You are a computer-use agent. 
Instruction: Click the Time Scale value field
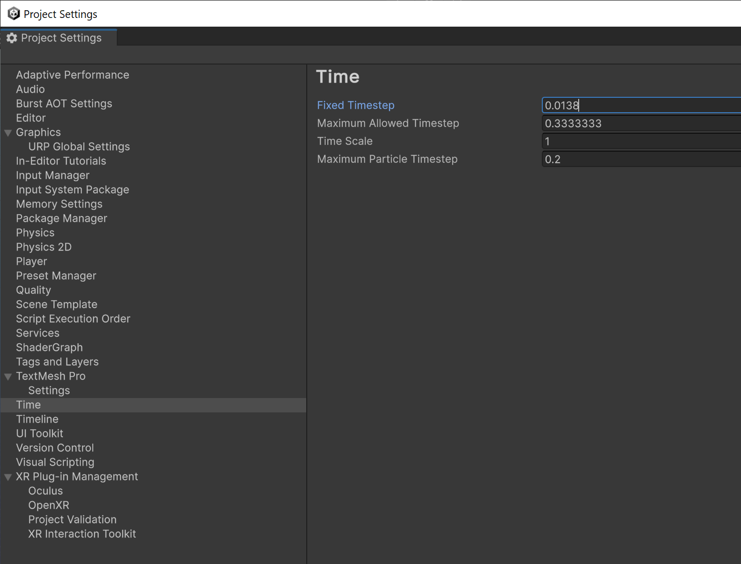pyautogui.click(x=641, y=141)
